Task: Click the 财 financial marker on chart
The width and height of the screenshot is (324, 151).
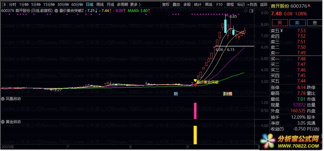Action: (x=176, y=94)
